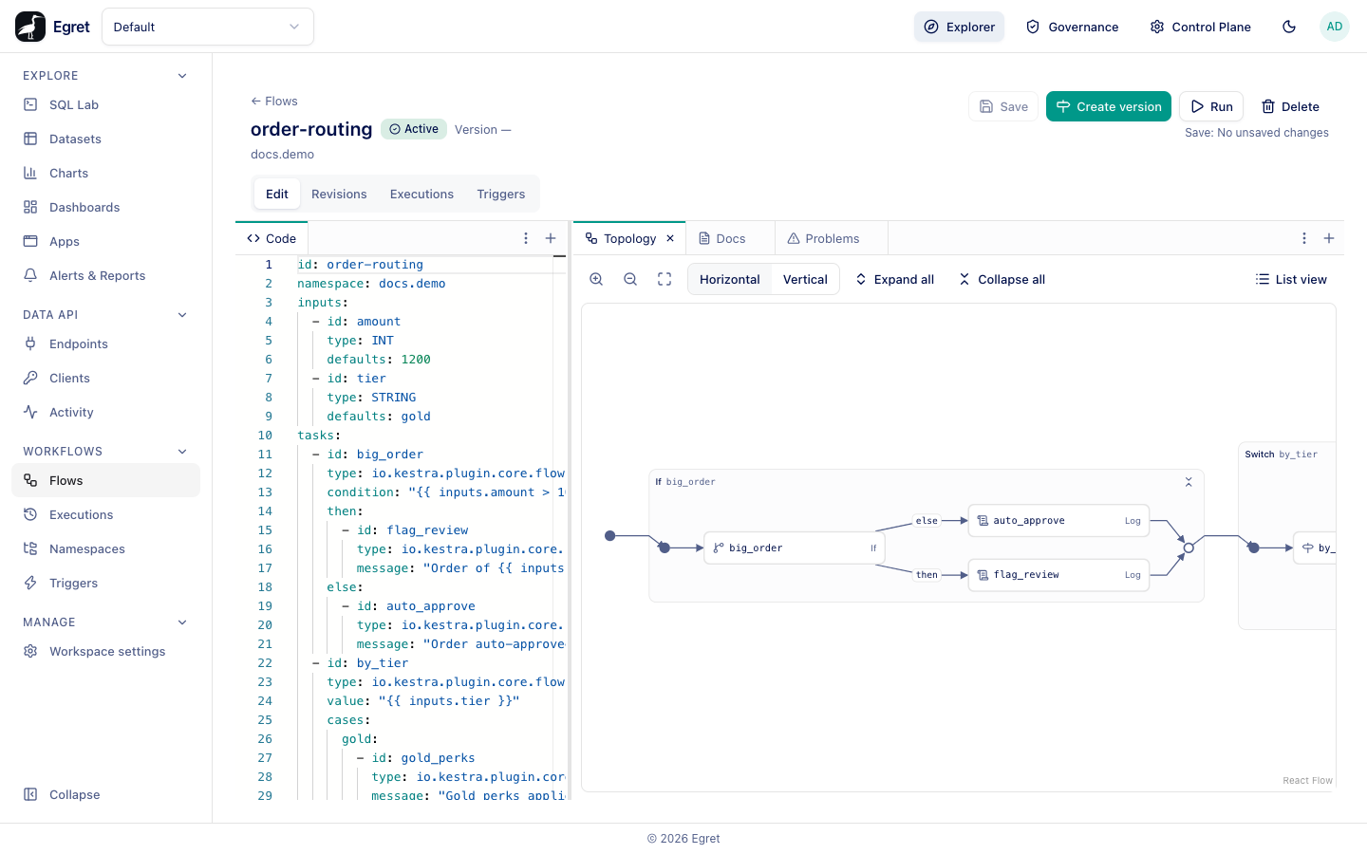The image size is (1367, 854).
Task: Select the flag_review Log node
Action: [x=1058, y=575]
